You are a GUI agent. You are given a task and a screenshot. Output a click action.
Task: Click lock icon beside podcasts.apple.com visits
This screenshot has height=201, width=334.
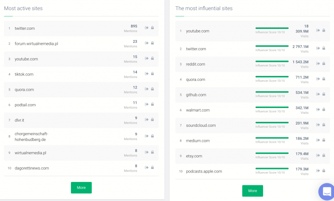[x=324, y=171]
